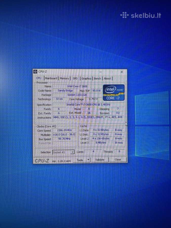
Task: Minimize the CPU-Z window
Action: point(101,72)
